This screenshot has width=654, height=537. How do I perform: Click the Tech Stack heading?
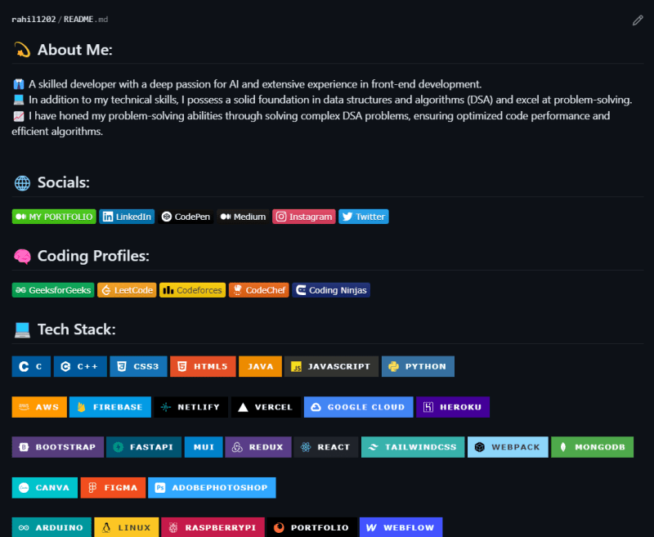pos(77,329)
